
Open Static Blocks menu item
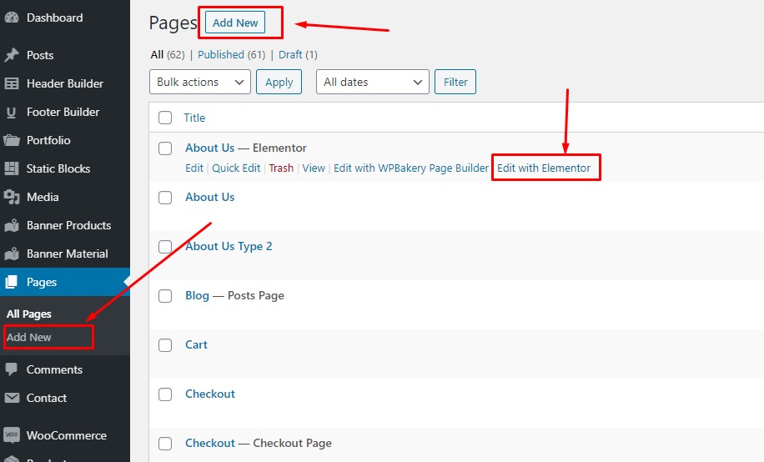pos(58,168)
